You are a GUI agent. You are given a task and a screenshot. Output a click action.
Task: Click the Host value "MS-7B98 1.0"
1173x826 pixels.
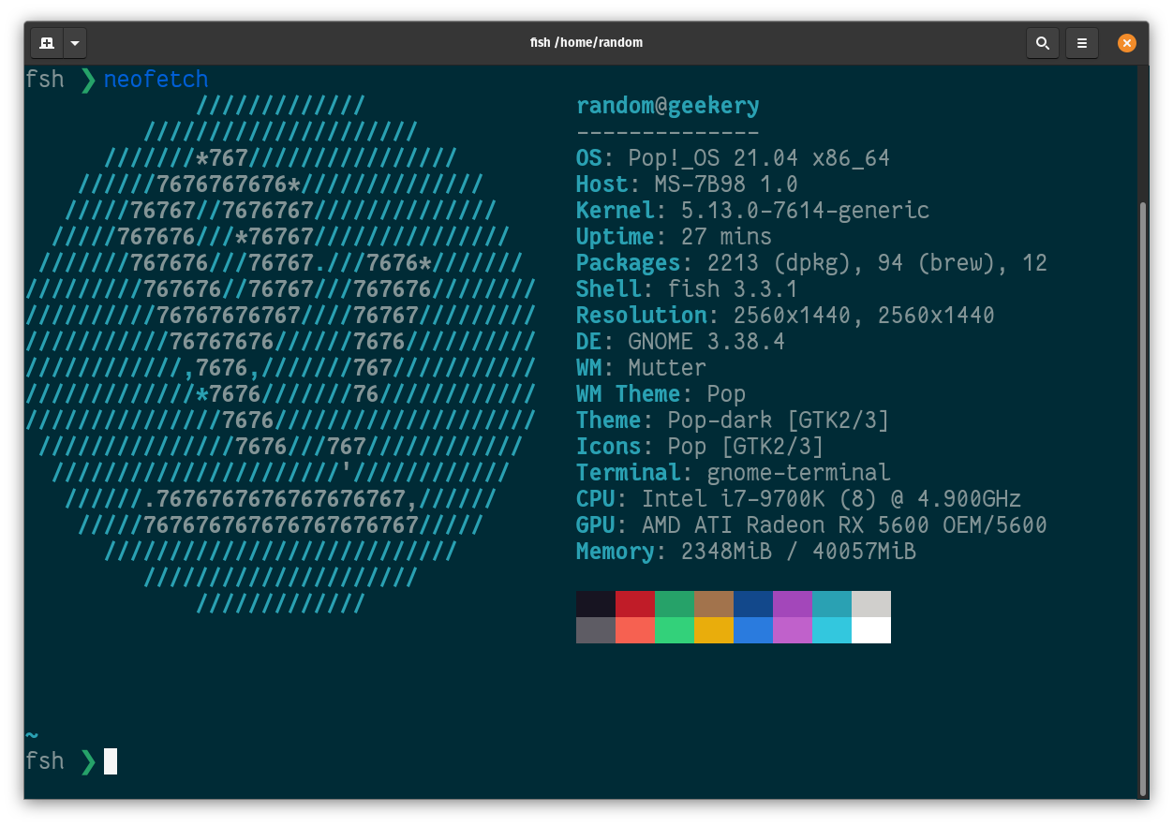(726, 184)
